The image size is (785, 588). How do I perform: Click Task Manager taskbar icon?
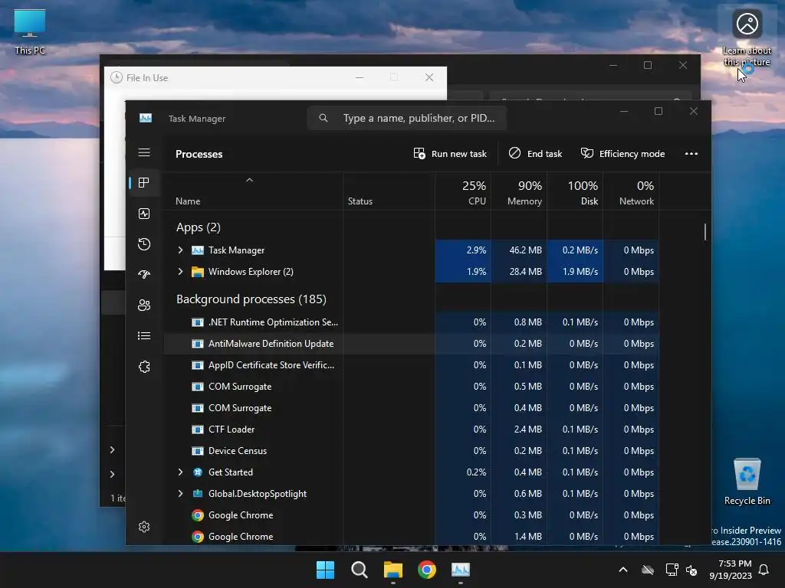(x=461, y=570)
